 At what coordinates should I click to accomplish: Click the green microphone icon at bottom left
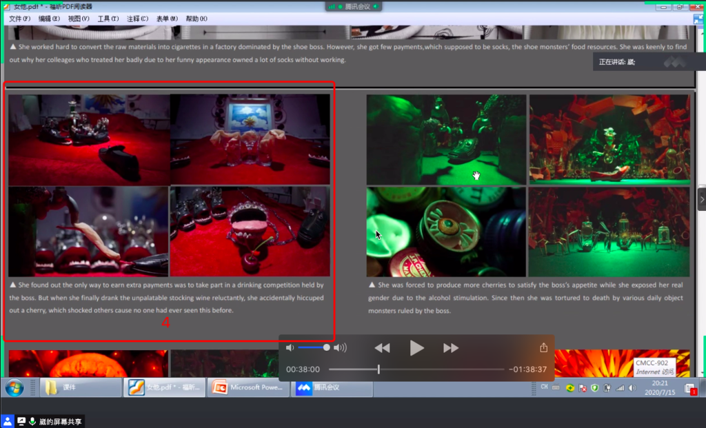pyautogui.click(x=32, y=421)
